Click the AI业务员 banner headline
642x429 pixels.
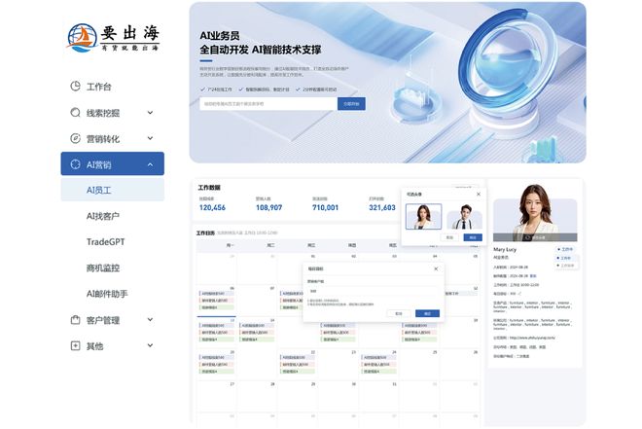[220, 36]
